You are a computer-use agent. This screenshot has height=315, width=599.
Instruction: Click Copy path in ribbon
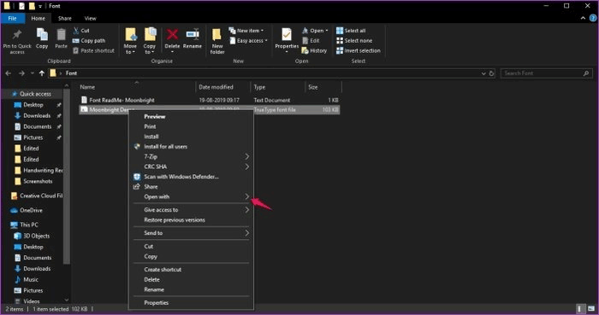point(89,40)
